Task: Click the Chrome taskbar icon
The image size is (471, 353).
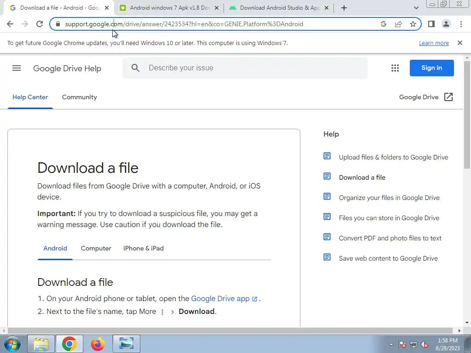Action: point(69,344)
